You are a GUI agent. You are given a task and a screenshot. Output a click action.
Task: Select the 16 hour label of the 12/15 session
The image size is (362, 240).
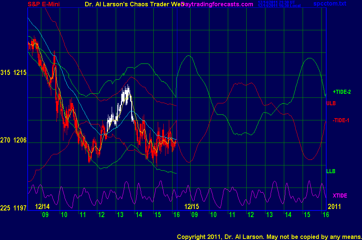tap(326, 215)
